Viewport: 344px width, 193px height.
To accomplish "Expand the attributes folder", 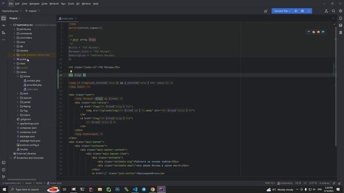I will (x=15, y=29).
